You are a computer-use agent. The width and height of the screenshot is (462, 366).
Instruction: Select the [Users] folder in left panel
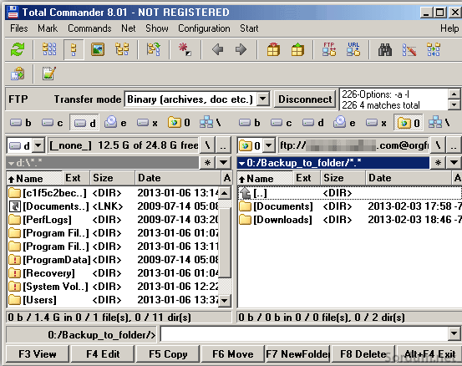click(x=113, y=300)
